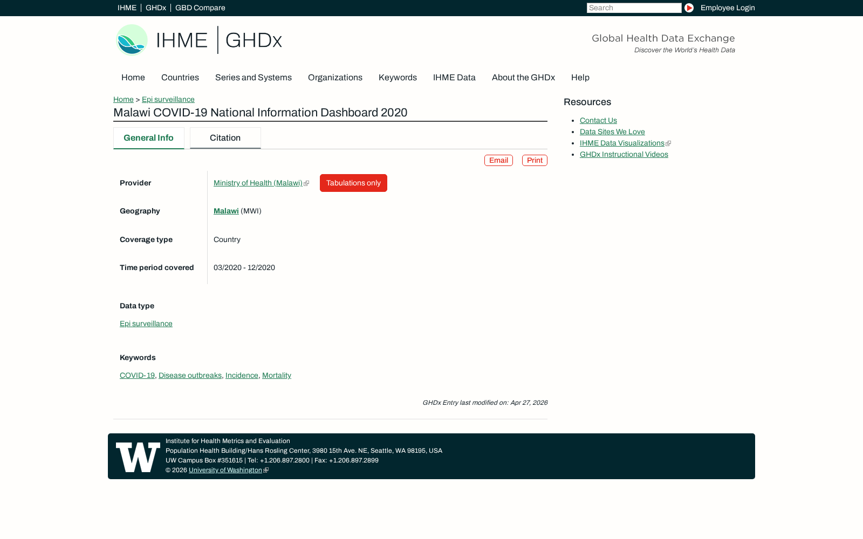The width and height of the screenshot is (863, 539).
Task: Open the Help menu
Action: [x=580, y=78]
